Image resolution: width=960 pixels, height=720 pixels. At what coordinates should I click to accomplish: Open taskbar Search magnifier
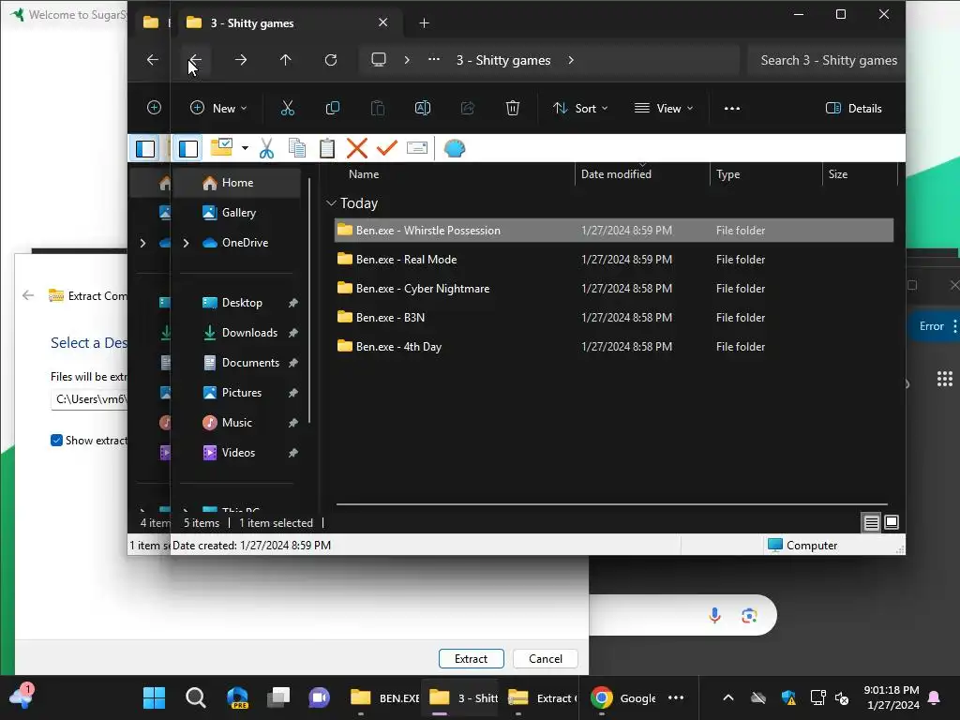pyautogui.click(x=195, y=697)
